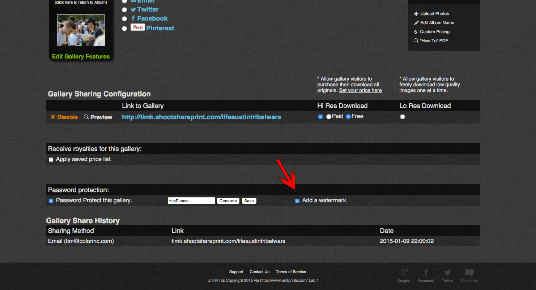Open the Feedback speech bubble icon
This screenshot has height=290, width=536.
469,273
